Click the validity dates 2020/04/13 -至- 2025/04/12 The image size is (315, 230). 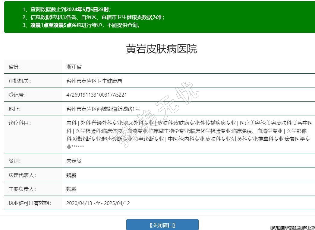(98, 203)
